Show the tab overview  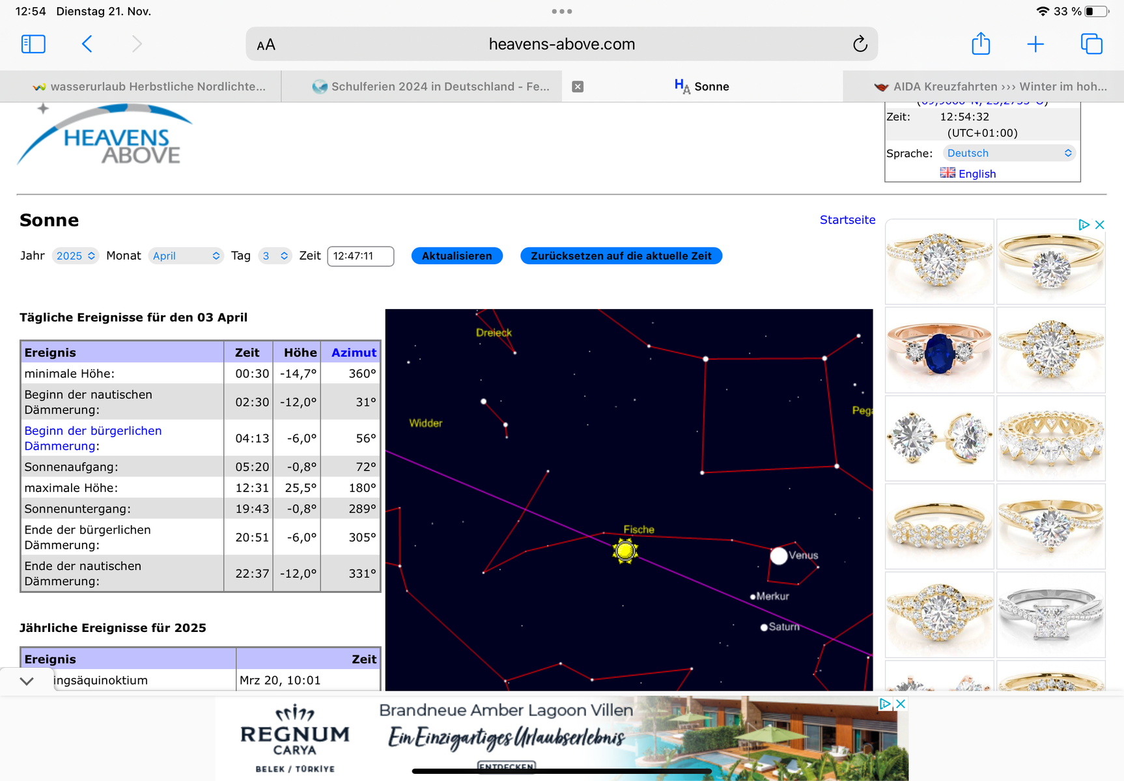[x=1091, y=44]
